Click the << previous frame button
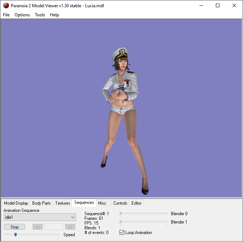This screenshot has width=243, height=242. click(x=38, y=227)
